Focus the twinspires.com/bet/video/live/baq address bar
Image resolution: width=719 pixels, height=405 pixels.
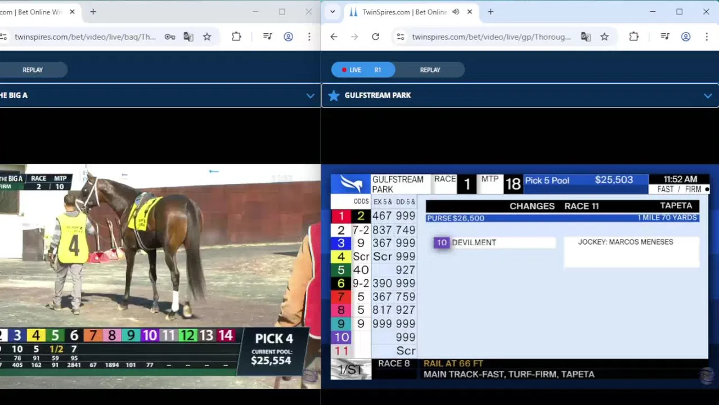(85, 37)
